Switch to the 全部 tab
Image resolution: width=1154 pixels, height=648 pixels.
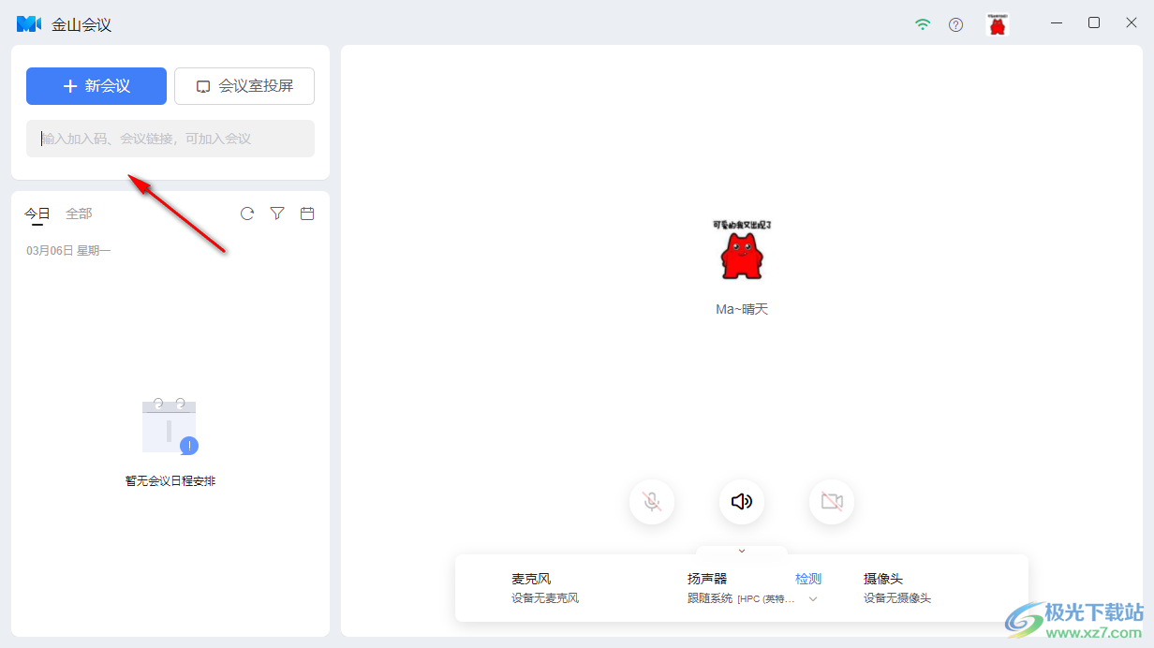coord(79,214)
